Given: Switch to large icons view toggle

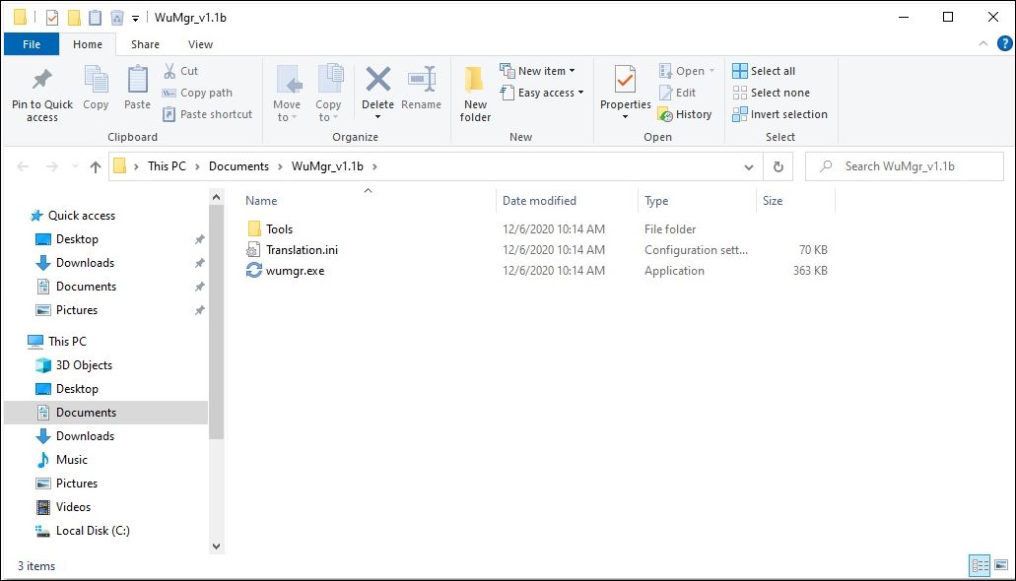Looking at the screenshot, I should point(1000,565).
